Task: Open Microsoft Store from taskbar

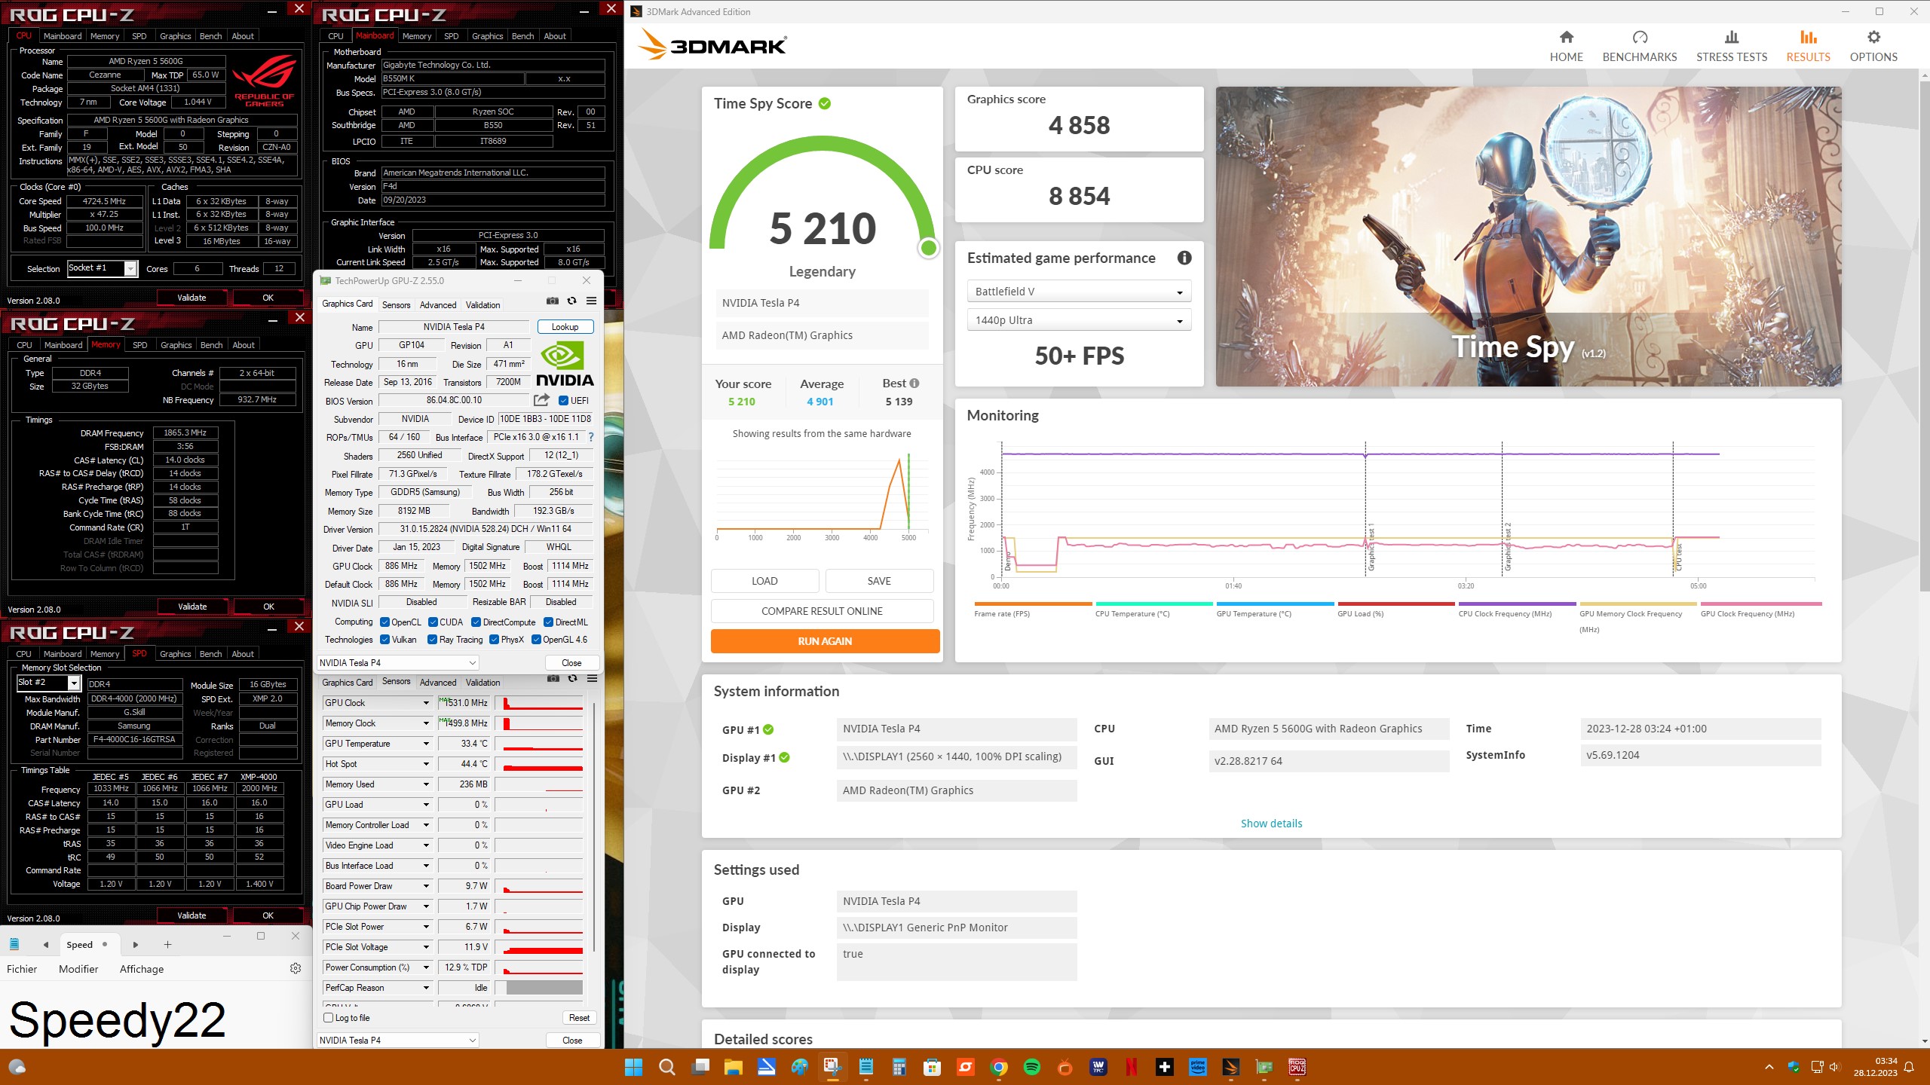Action: pyautogui.click(x=933, y=1067)
